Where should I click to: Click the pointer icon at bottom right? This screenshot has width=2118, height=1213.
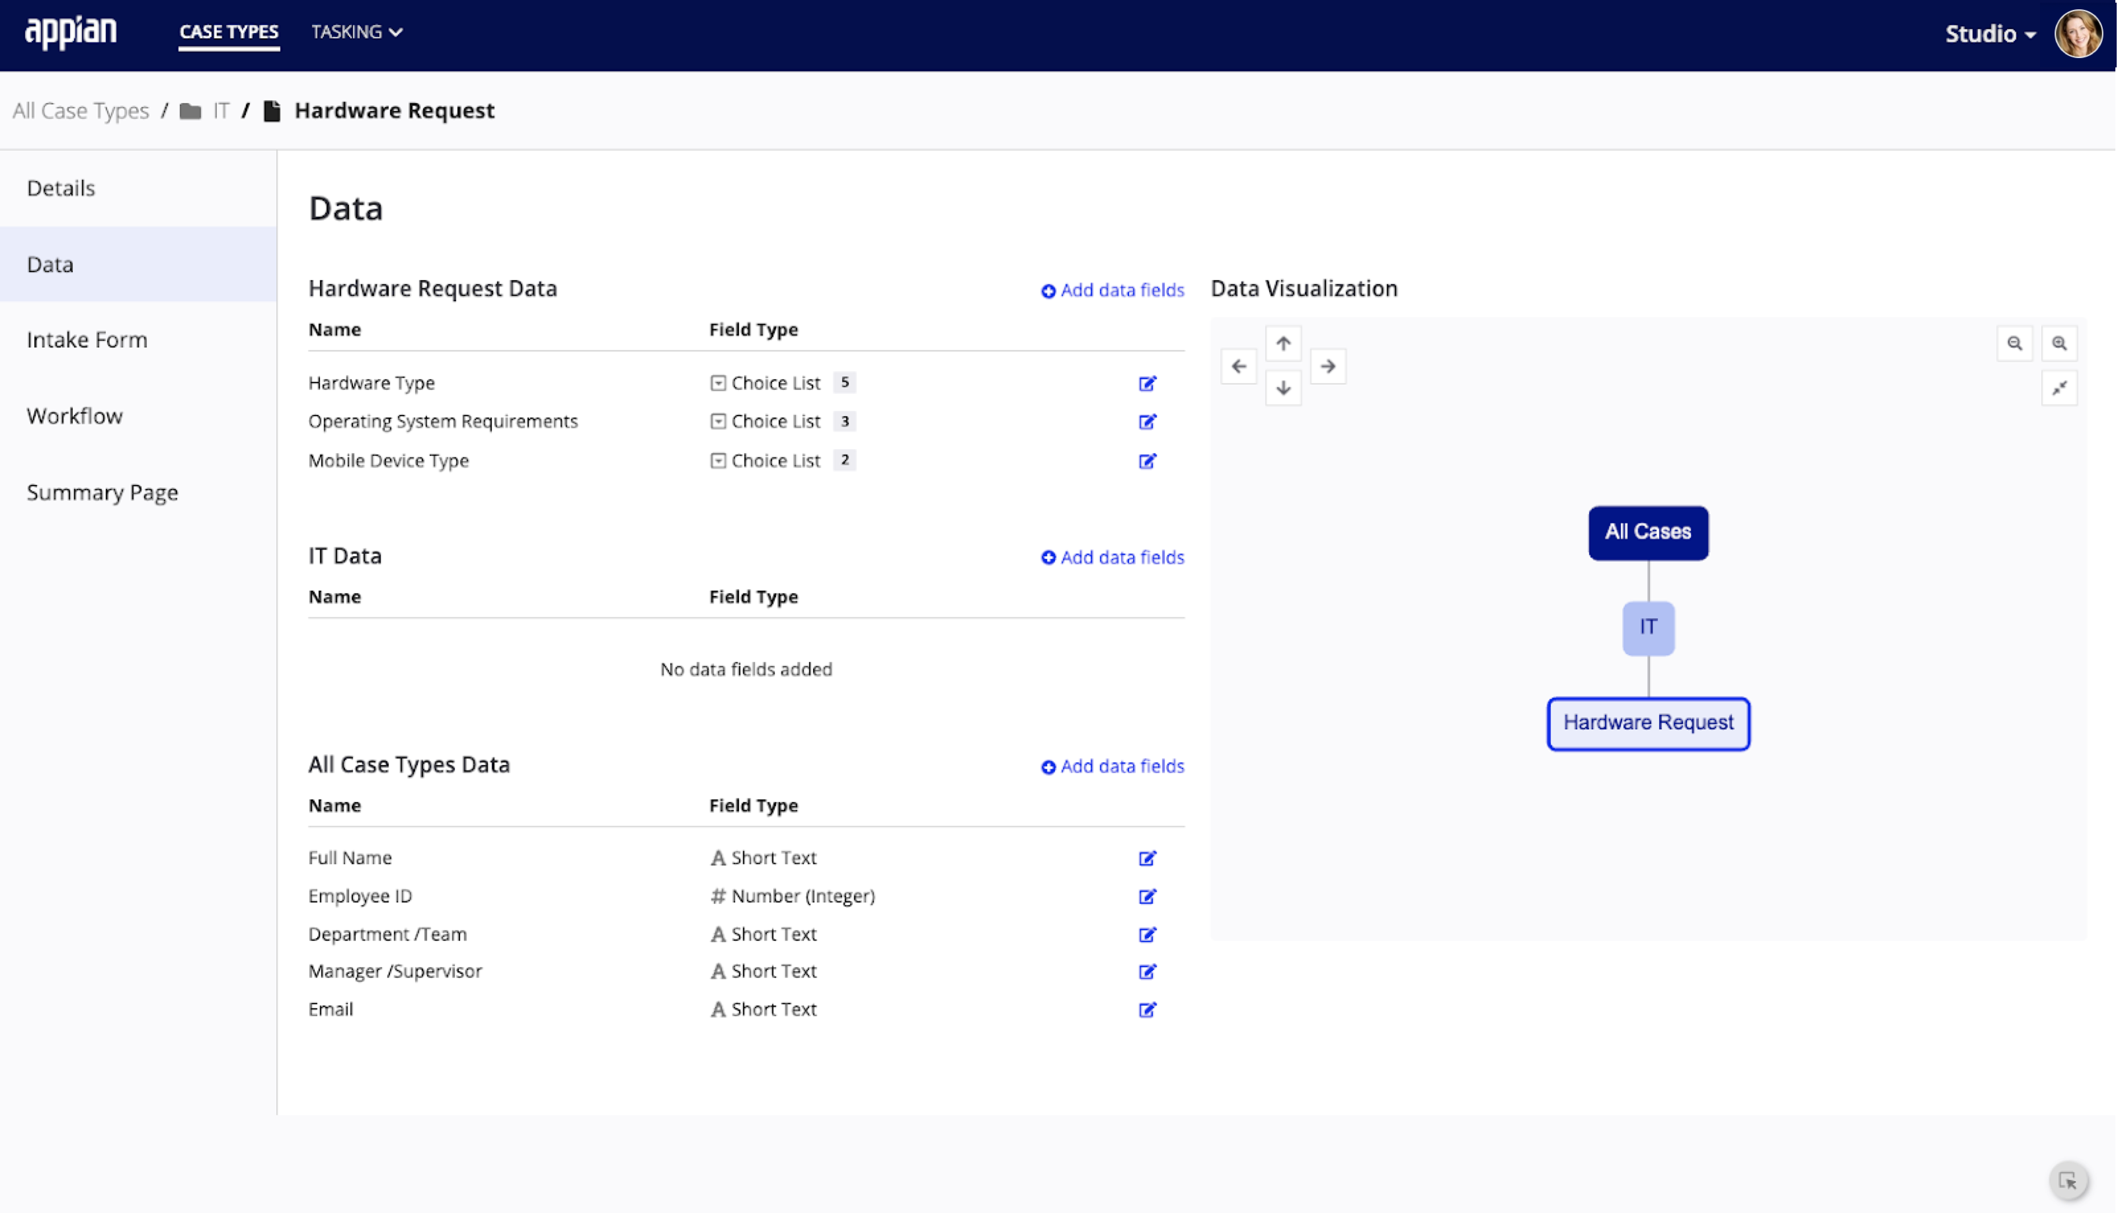coord(2068,1181)
